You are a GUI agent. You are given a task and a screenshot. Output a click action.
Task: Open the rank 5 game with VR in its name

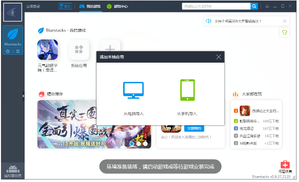[x=256, y=143]
